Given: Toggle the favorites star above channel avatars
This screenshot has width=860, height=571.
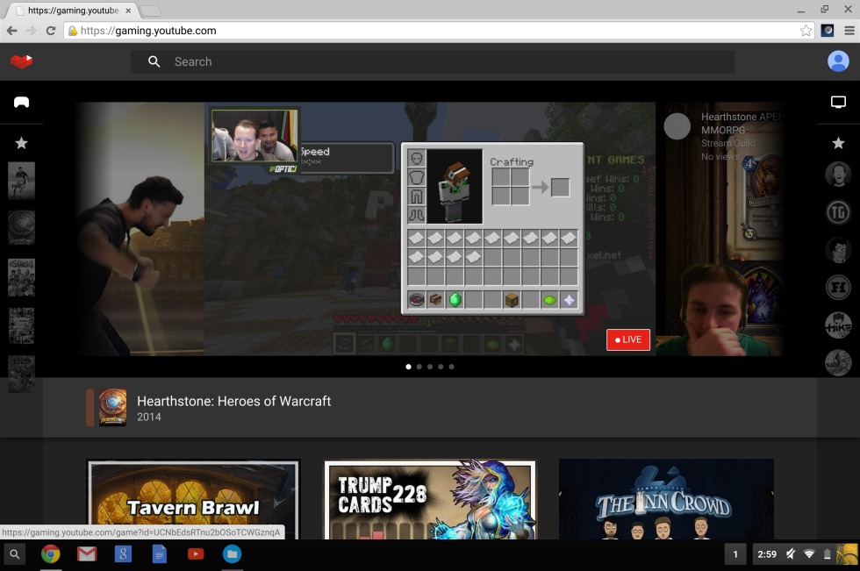Looking at the screenshot, I should click(x=838, y=142).
